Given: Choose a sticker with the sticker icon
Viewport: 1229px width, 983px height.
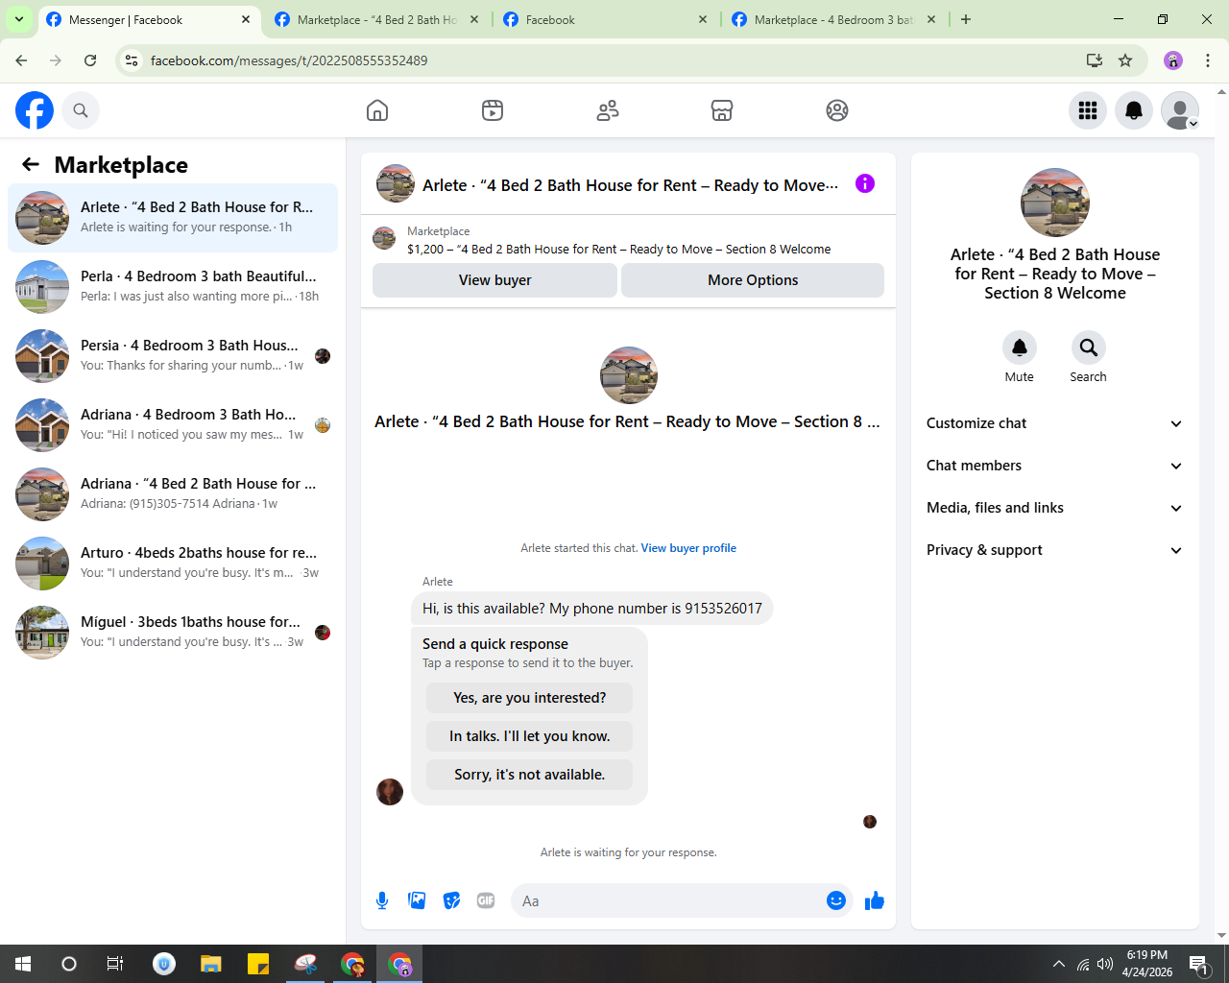Looking at the screenshot, I should pos(451,900).
